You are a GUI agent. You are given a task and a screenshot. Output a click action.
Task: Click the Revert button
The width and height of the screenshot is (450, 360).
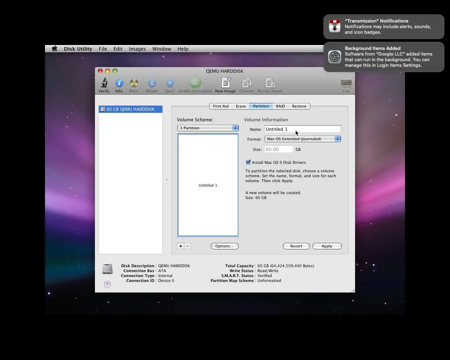[x=296, y=246]
